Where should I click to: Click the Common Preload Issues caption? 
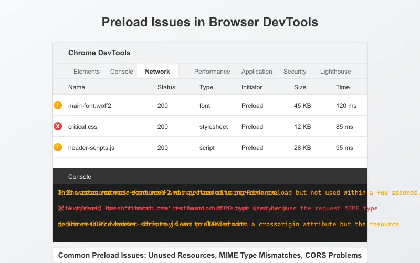(209, 255)
